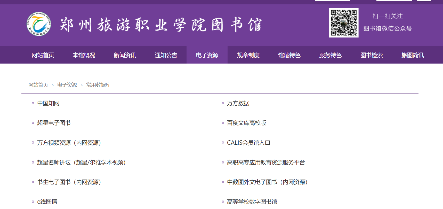
Task: Open the 百度文库高校版 link
Action: tap(246, 123)
